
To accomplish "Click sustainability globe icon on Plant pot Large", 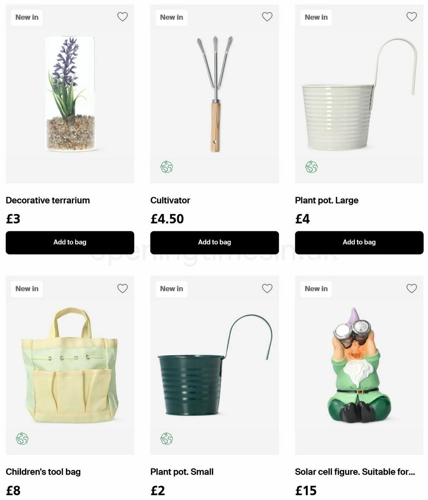I will coord(311,167).
